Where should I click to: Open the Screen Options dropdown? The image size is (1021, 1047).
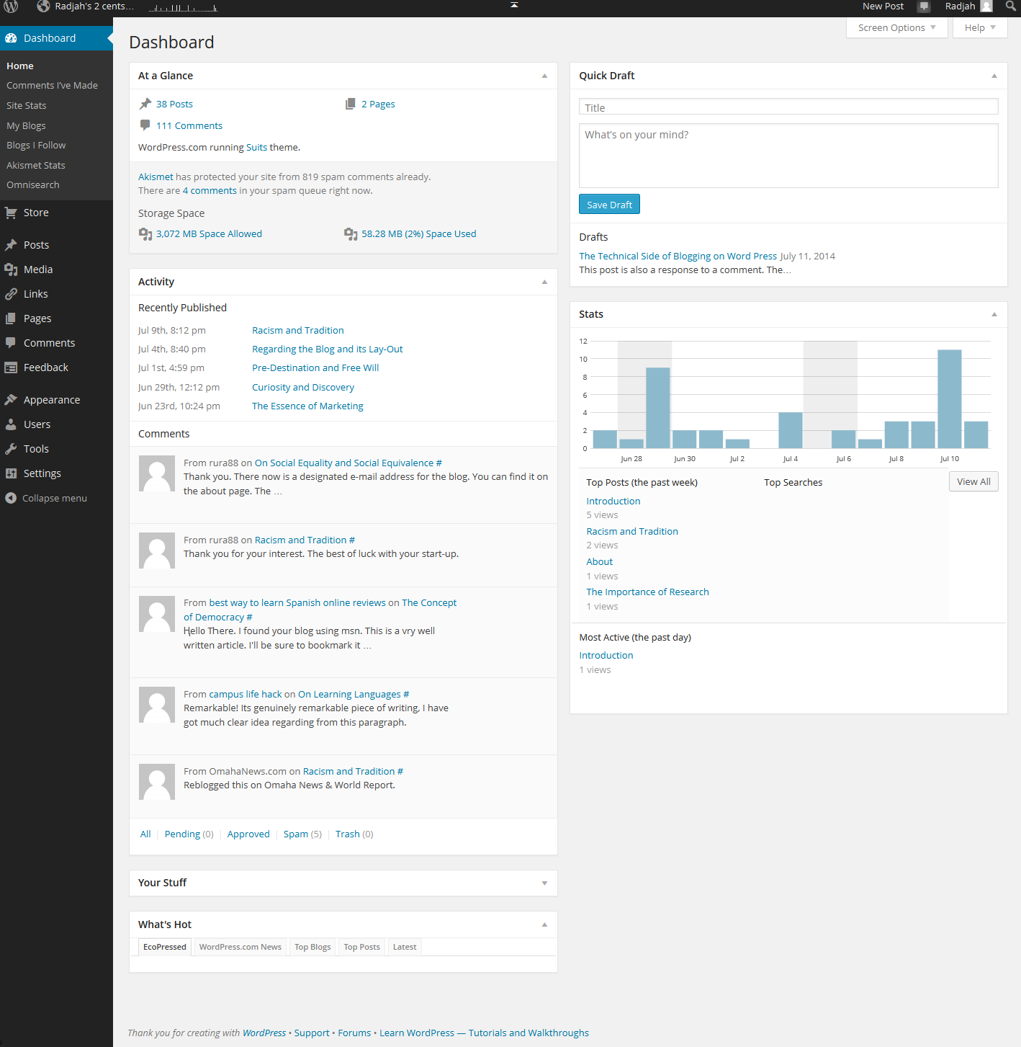pyautogui.click(x=896, y=28)
